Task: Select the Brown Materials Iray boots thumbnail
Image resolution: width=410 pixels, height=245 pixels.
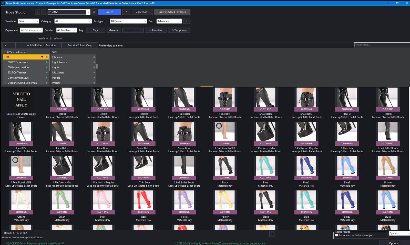Action: (388, 168)
